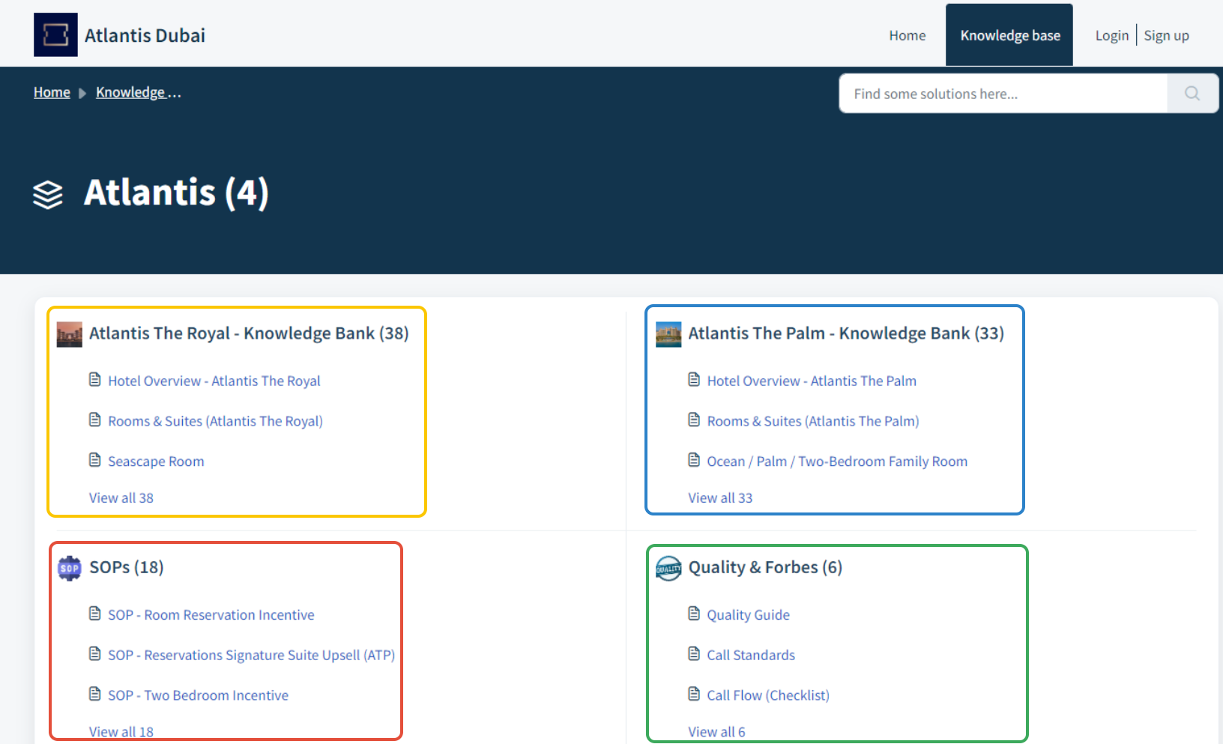Click the SOPs folder badge icon
Screen dimensions: 1223x744
tap(70, 568)
